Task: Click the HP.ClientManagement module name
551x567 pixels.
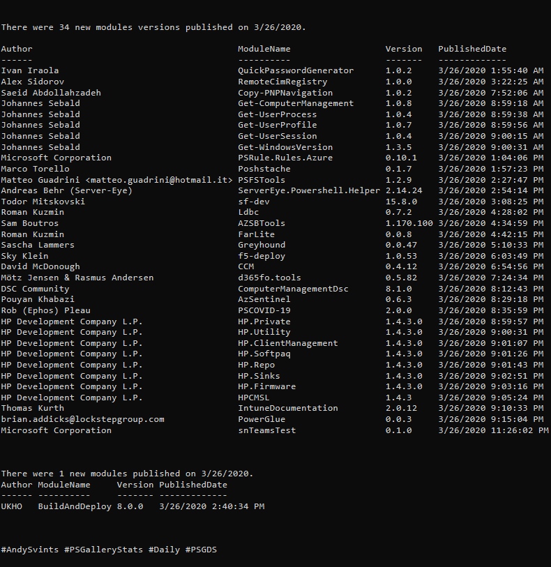Action: coord(288,343)
